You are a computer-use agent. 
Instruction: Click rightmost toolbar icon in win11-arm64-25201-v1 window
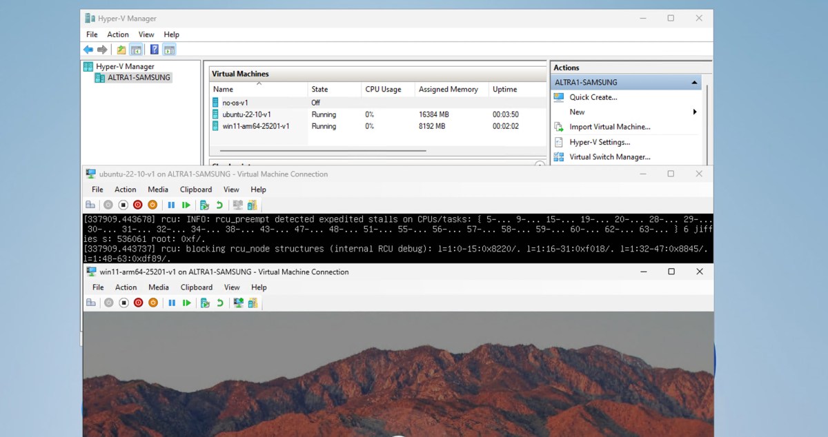point(253,303)
